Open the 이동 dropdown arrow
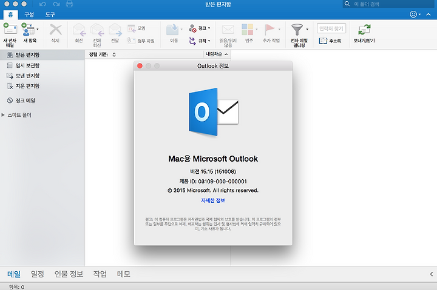The height and width of the screenshot is (290, 437). (x=181, y=29)
